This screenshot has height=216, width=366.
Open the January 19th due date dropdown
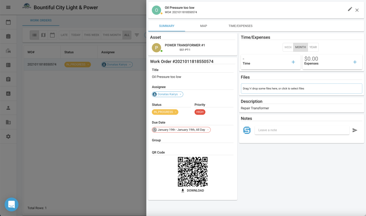click(x=181, y=130)
